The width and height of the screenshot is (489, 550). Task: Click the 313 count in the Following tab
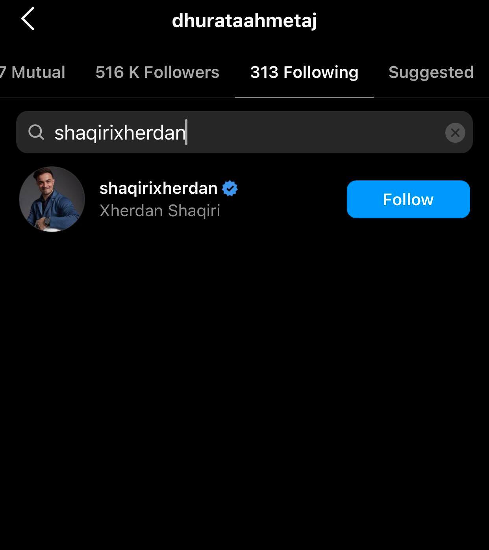[x=264, y=72]
